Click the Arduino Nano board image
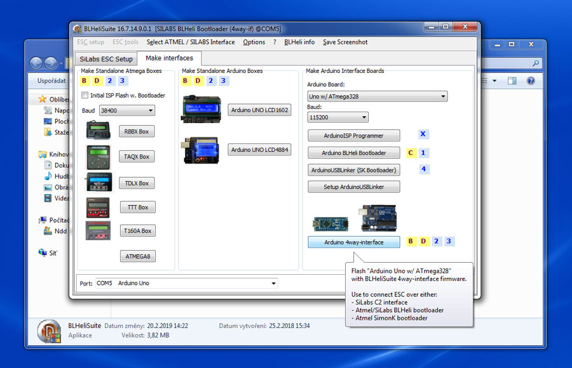The height and width of the screenshot is (368, 572). [x=330, y=224]
